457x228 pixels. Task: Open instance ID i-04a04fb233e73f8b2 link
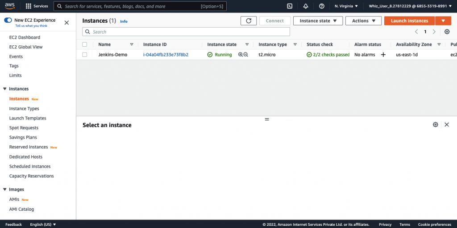click(166, 55)
